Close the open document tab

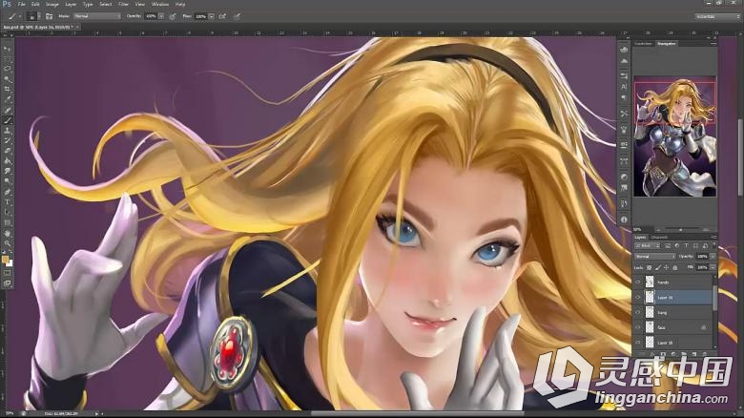click(x=77, y=27)
